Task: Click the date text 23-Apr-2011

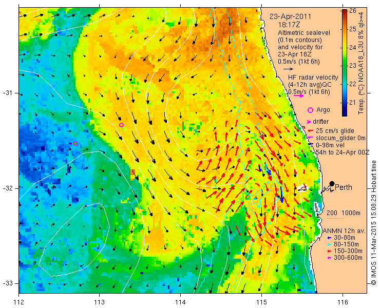Action: tap(290, 16)
